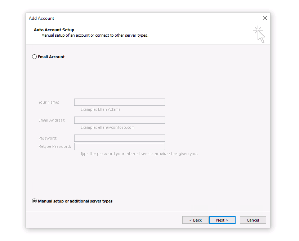
Task: Click the Retype Password field
Action: [119, 146]
